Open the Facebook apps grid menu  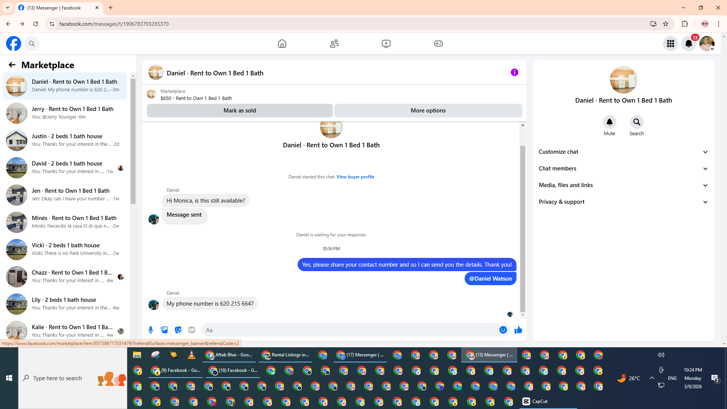[670, 44]
